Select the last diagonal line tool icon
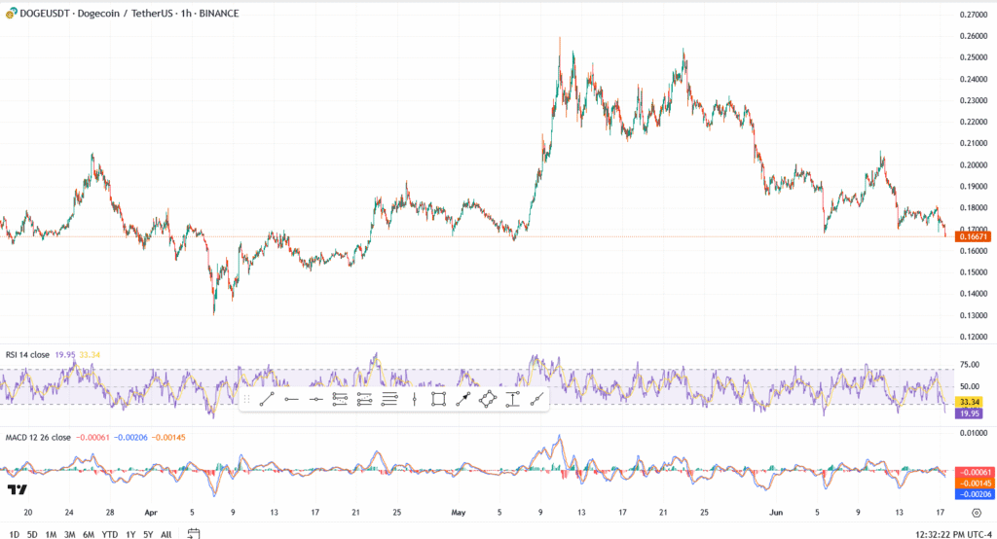The width and height of the screenshot is (997, 539). 537,399
